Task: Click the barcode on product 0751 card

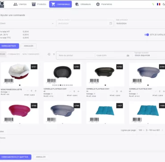Action: click(x=9, y=81)
